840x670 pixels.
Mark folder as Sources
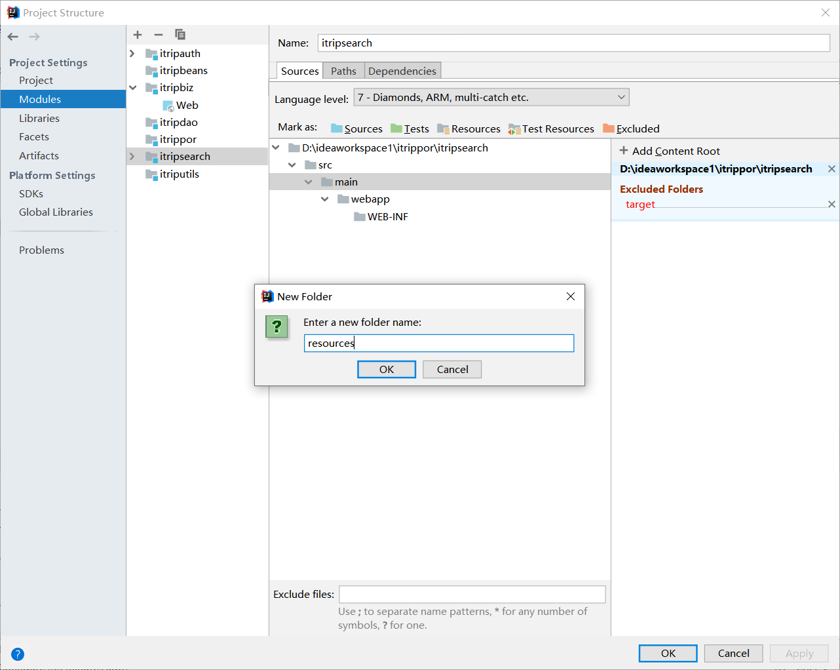(357, 128)
